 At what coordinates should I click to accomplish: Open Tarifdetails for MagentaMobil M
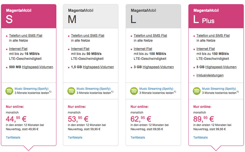pos(75,137)
